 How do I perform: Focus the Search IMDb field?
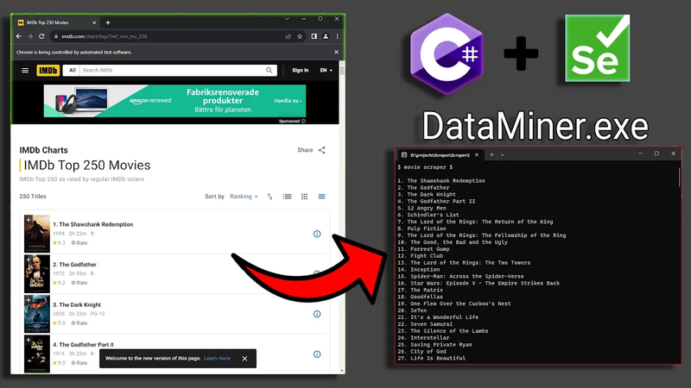coord(172,71)
